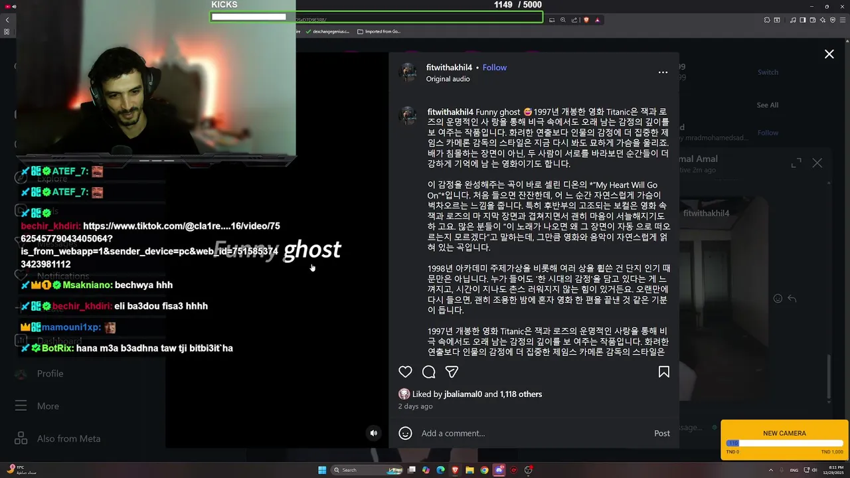Click zoom magnifier icon in address bar
Image resolution: width=850 pixels, height=478 pixels.
point(562,20)
